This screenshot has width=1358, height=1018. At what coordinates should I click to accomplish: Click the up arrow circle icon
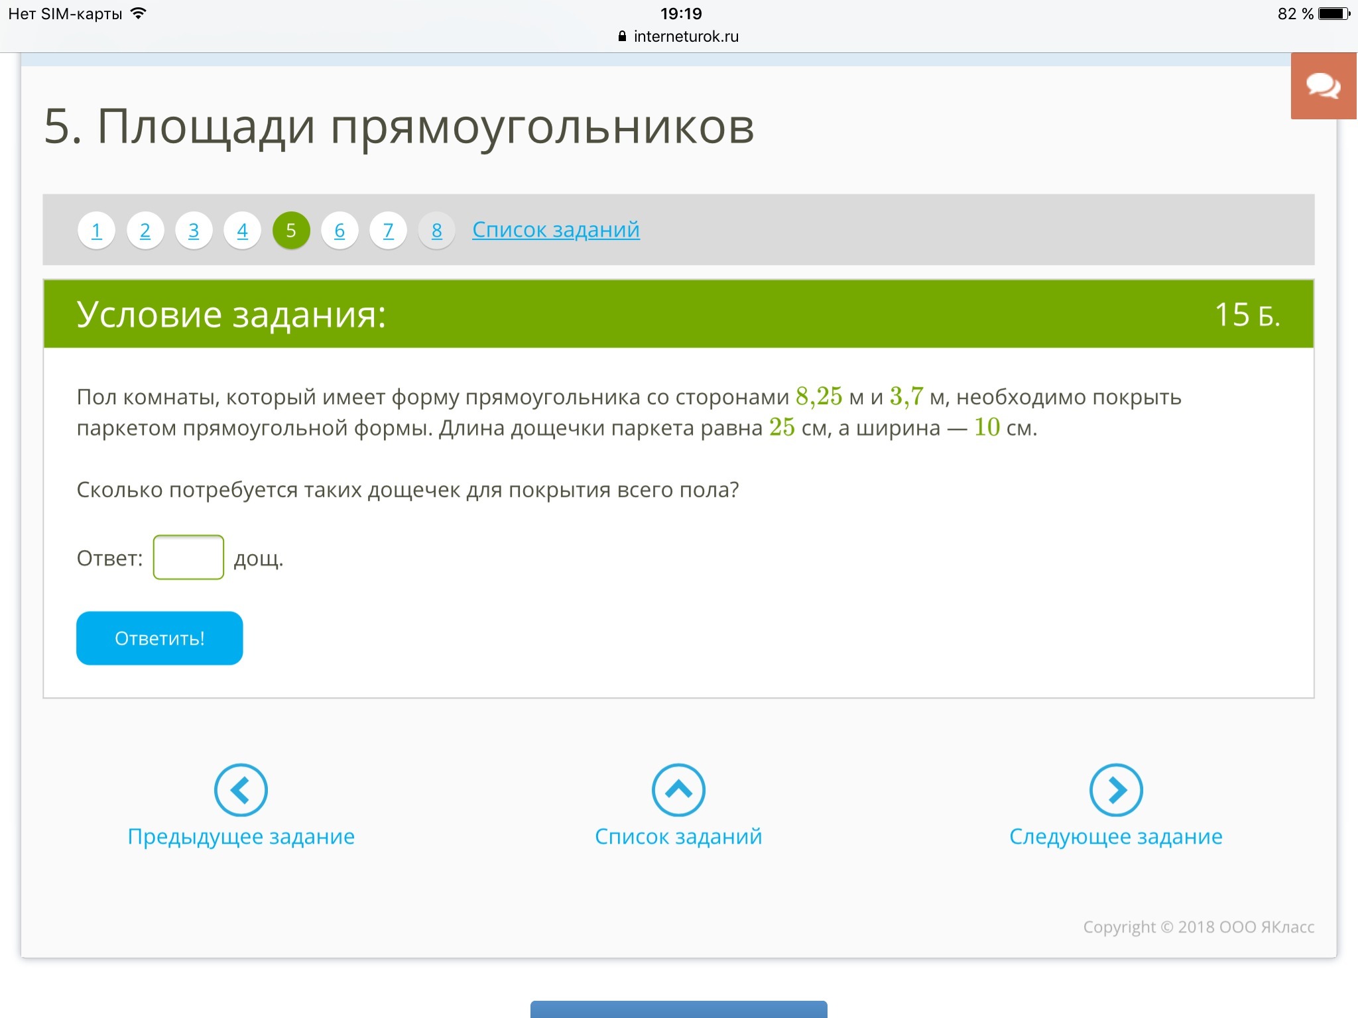coord(678,789)
